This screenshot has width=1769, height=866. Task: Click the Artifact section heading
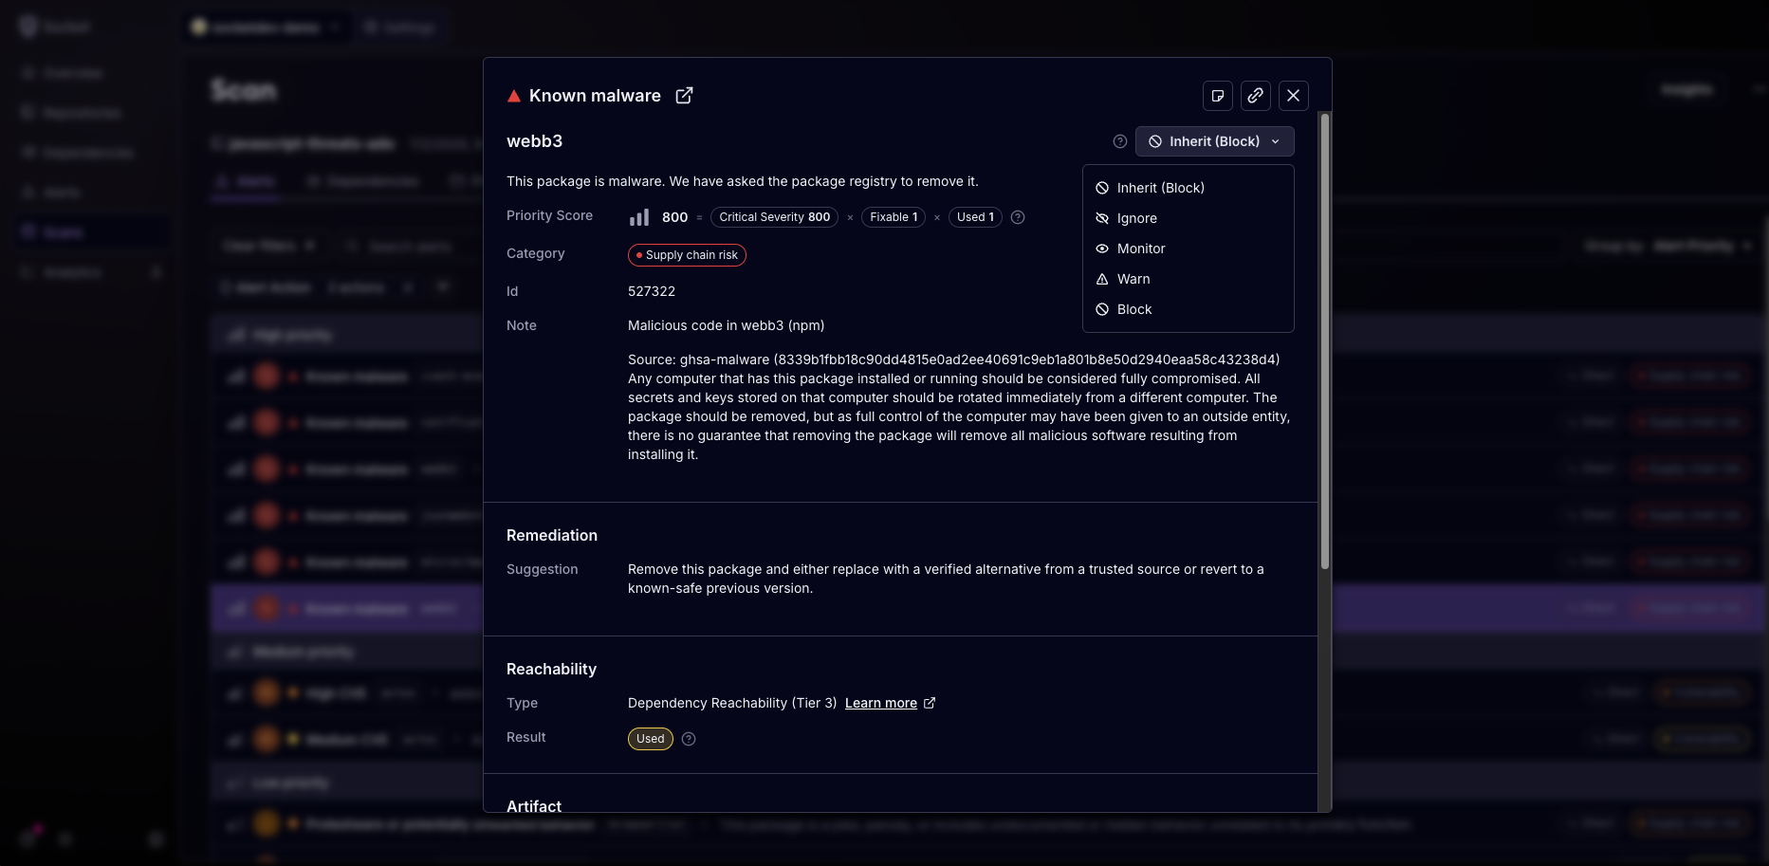point(534,806)
